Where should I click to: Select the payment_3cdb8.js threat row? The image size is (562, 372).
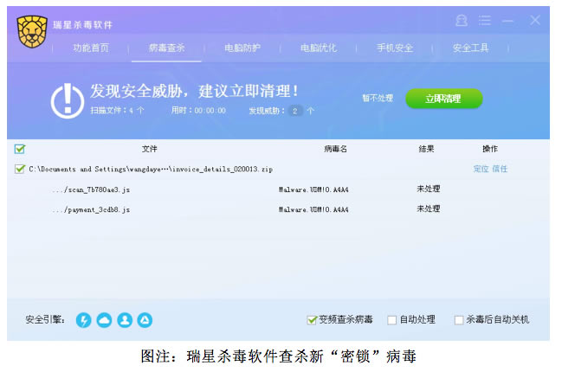[278, 209]
